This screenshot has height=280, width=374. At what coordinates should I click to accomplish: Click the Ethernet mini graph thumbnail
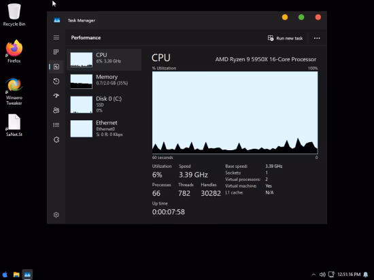click(x=82, y=128)
